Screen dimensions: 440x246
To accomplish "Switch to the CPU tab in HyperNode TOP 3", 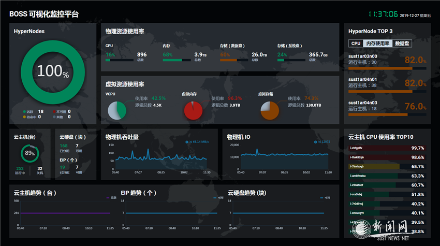I will [x=355, y=44].
